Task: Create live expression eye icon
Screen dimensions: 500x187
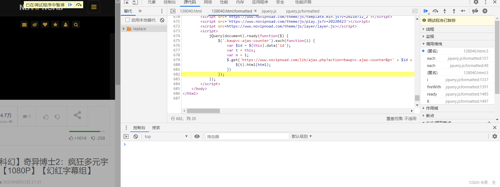Action: coord(197,136)
